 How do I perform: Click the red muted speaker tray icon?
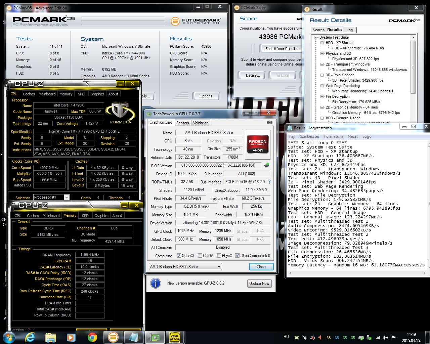coord(320,338)
